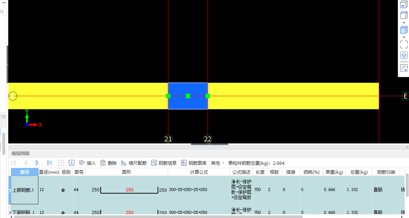The width and height of the screenshot is (409, 218).
Task: Close the 编辑钢筋 panel
Action: point(407,147)
